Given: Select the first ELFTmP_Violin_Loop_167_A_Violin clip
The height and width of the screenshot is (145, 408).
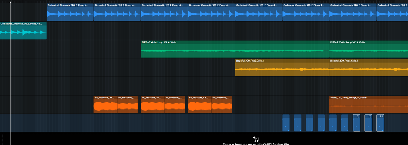Looking at the screenshot, I should [x=235, y=49].
